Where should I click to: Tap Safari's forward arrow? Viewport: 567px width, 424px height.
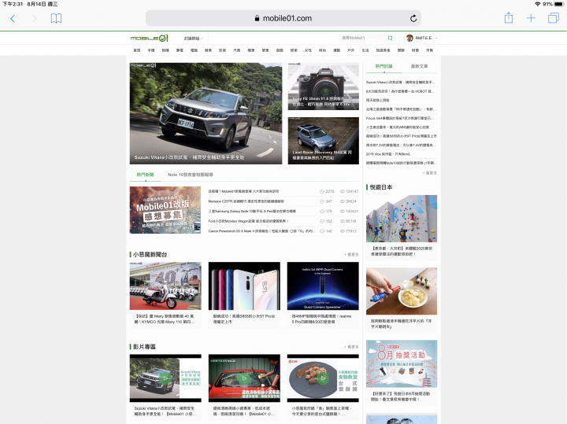tap(35, 18)
